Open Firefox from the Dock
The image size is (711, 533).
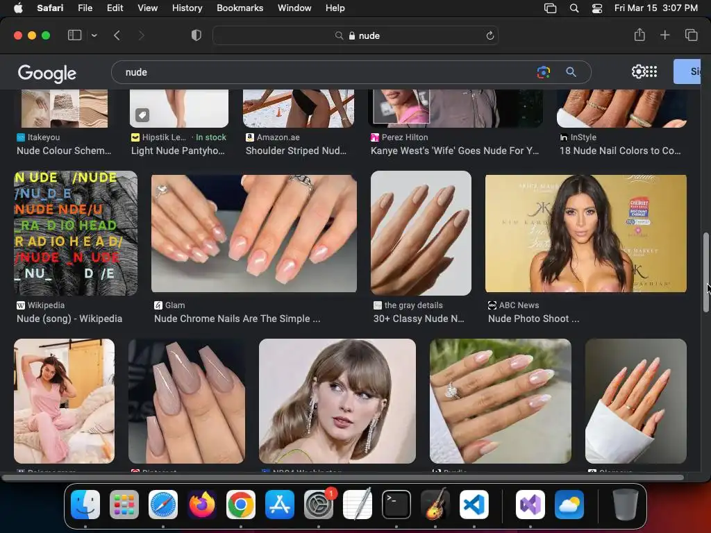click(202, 505)
